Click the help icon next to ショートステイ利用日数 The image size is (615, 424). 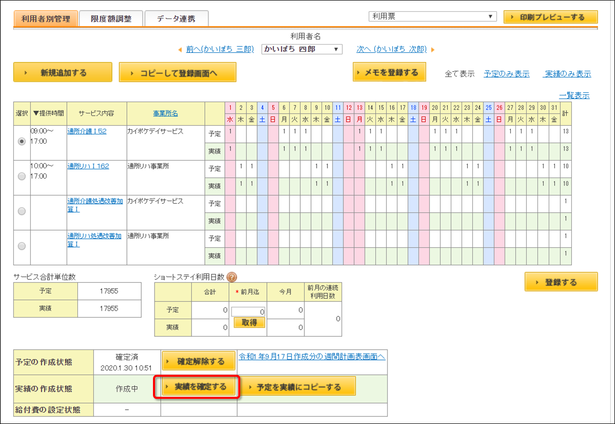(x=232, y=277)
